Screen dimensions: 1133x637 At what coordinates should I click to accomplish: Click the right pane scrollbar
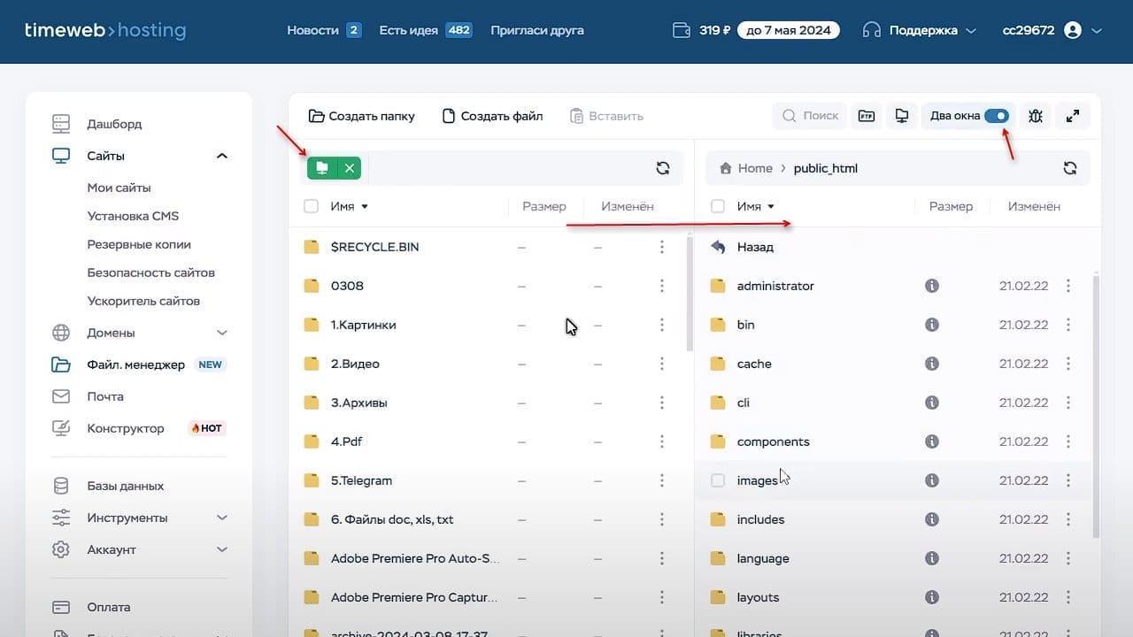pos(1097,407)
